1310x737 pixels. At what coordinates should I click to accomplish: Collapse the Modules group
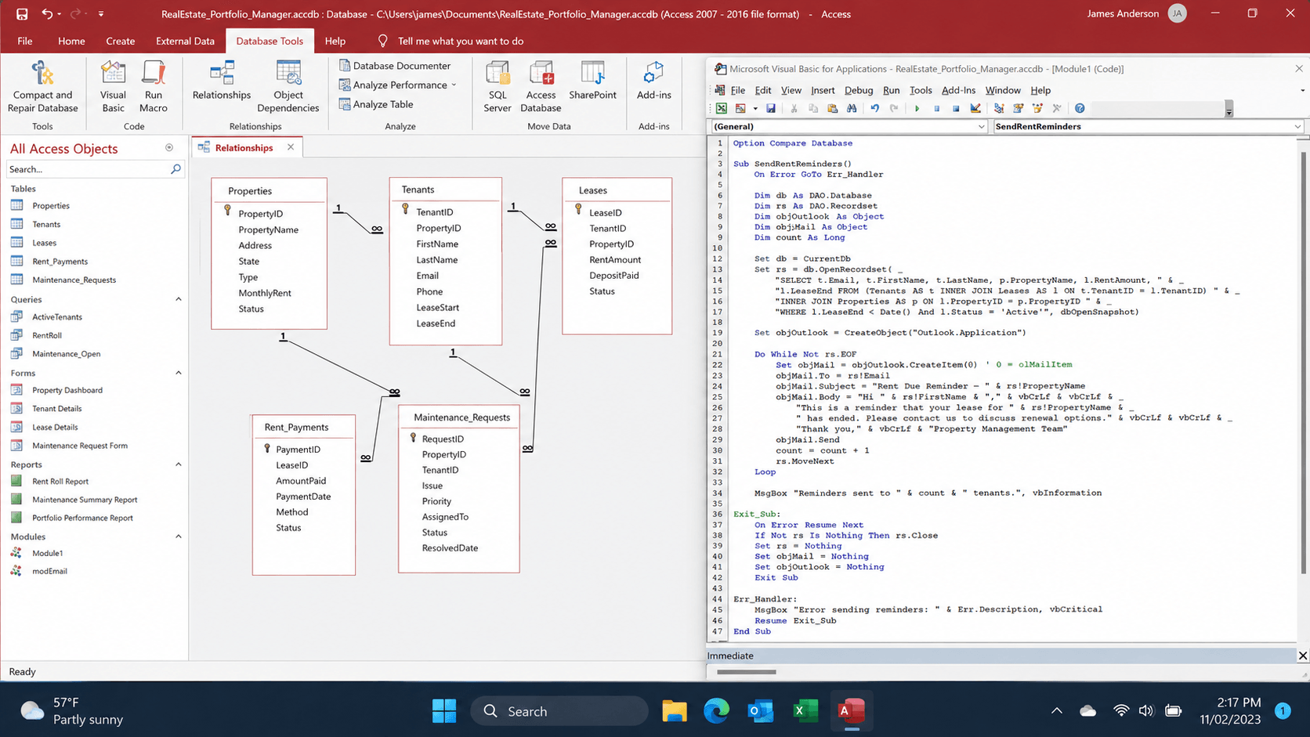coord(178,536)
